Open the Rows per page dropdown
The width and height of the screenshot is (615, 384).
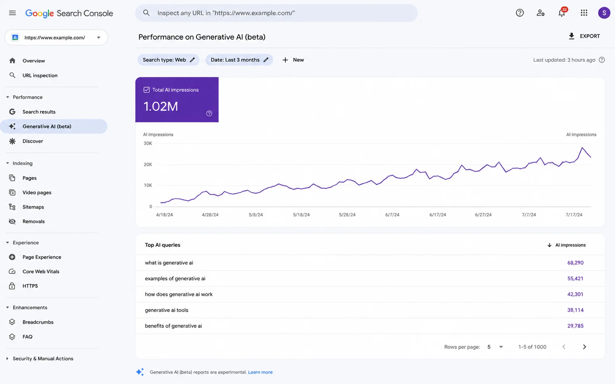495,347
